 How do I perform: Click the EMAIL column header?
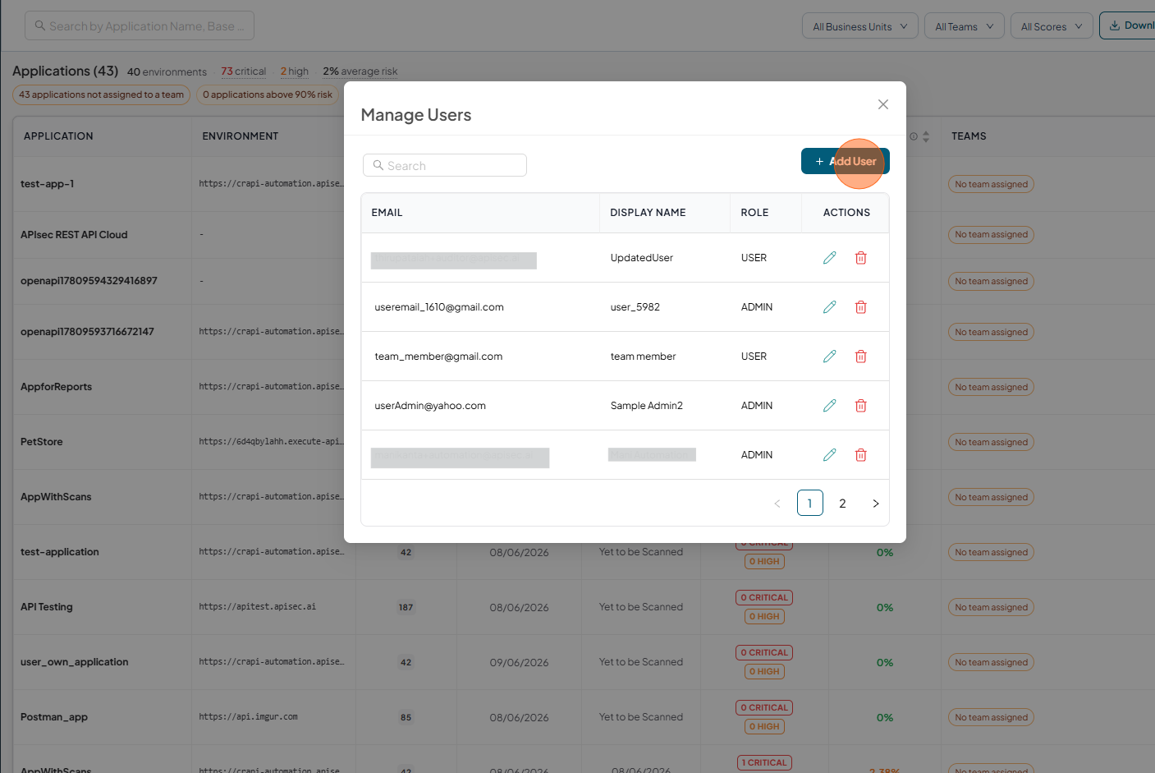click(387, 213)
